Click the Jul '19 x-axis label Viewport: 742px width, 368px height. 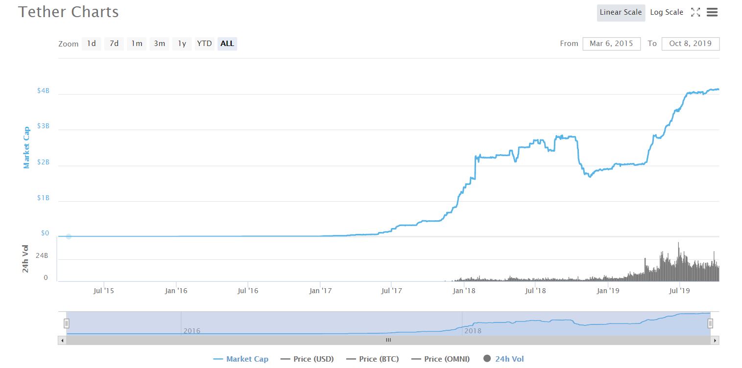coord(679,291)
